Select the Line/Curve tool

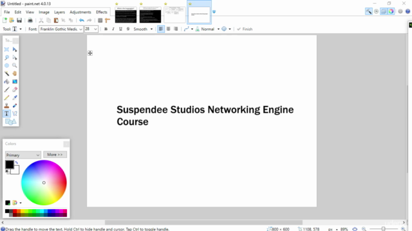pyautogui.click(x=15, y=114)
